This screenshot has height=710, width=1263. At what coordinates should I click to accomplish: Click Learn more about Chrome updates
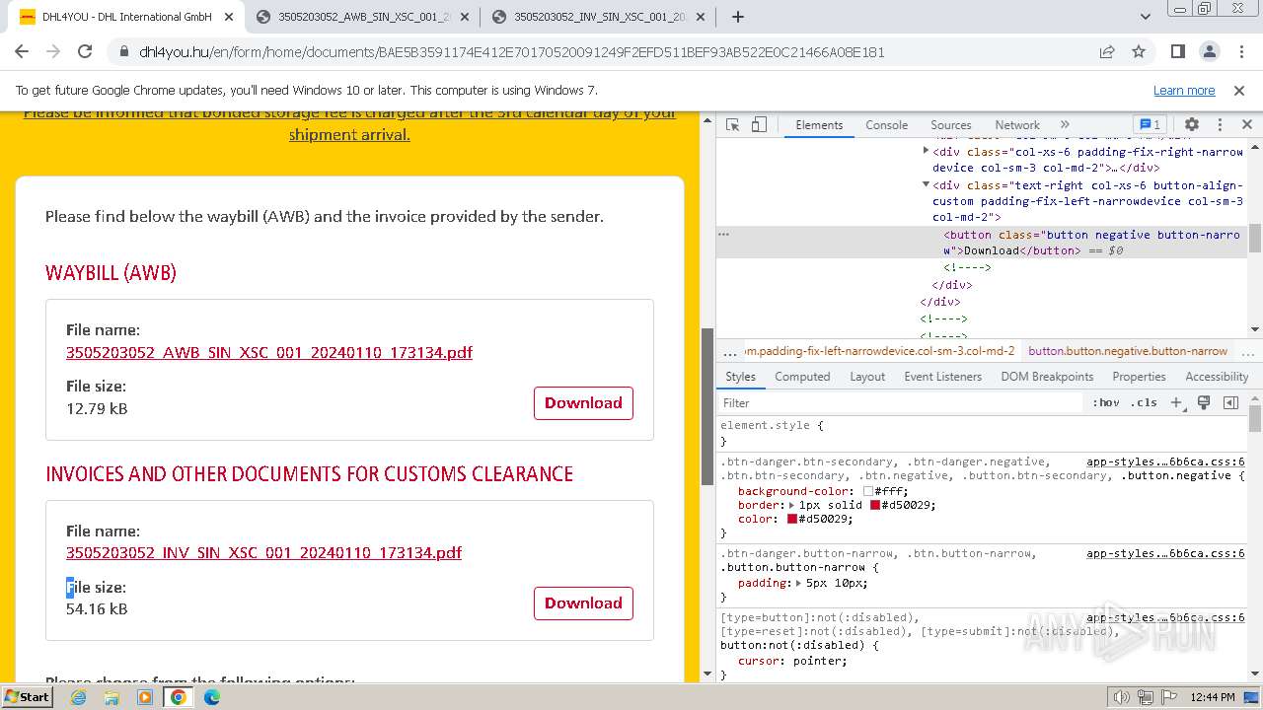[x=1184, y=90]
